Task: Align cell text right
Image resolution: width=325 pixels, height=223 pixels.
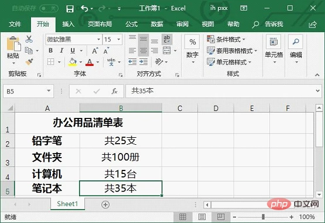Action: tap(155, 50)
